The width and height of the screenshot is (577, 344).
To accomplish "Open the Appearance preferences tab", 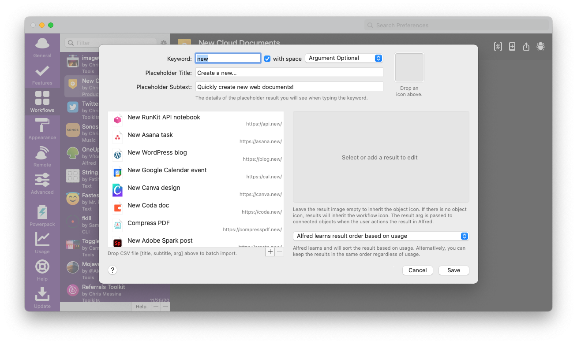I will tap(42, 129).
